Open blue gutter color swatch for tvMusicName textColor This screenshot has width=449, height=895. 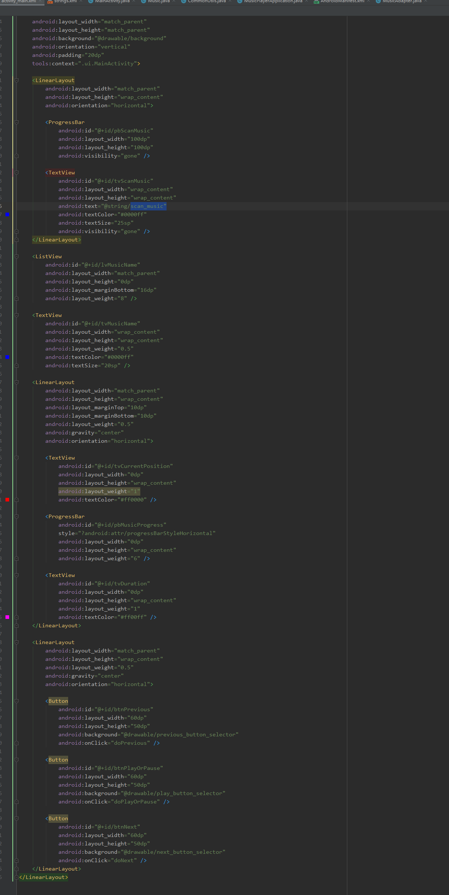pyautogui.click(x=7, y=357)
